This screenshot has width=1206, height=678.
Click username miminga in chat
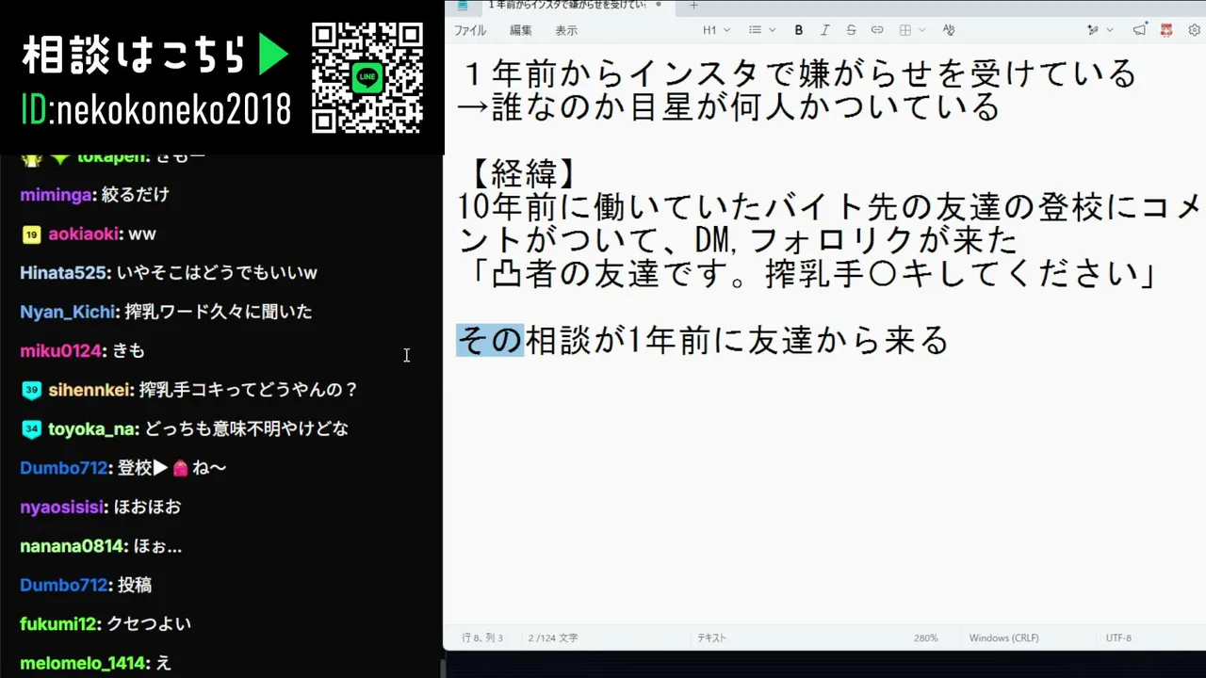(57, 195)
